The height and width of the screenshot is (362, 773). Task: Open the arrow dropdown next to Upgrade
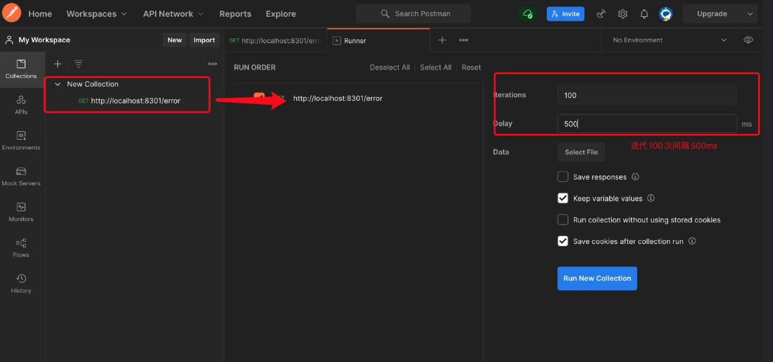coord(750,14)
